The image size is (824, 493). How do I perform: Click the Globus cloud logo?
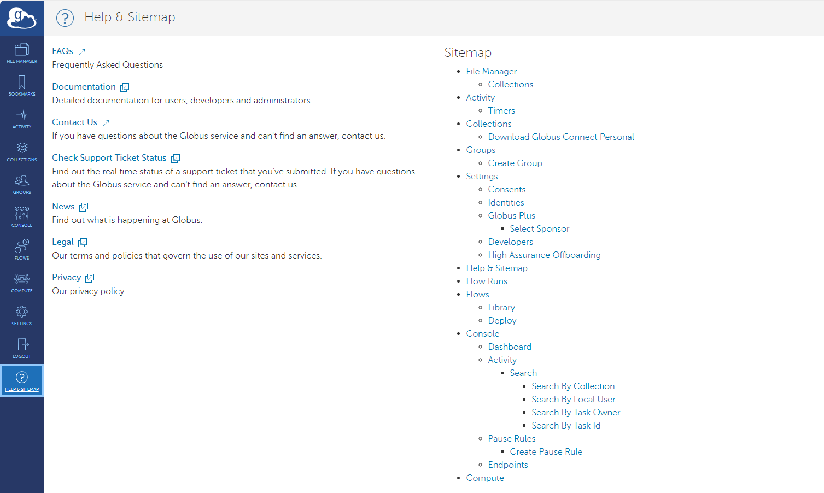click(x=22, y=18)
